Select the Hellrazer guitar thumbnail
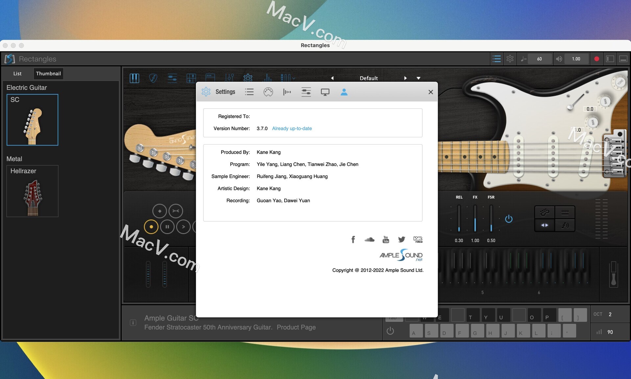Image resolution: width=631 pixels, height=379 pixels. pyautogui.click(x=32, y=191)
